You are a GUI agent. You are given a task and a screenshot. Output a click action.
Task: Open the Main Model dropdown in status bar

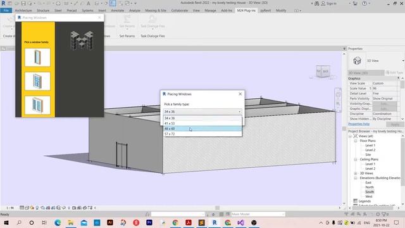258,214
